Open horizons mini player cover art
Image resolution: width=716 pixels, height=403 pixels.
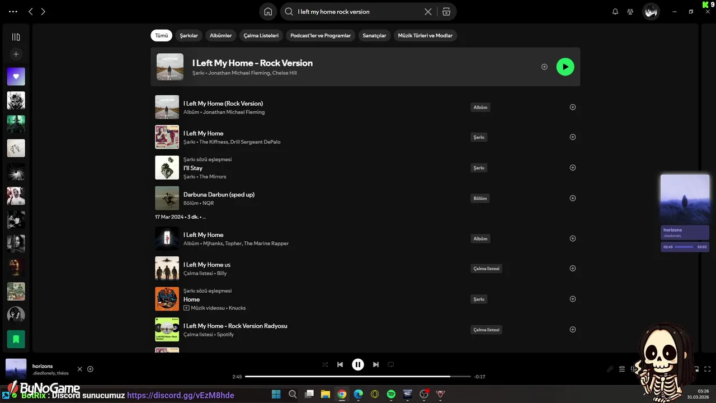685,199
